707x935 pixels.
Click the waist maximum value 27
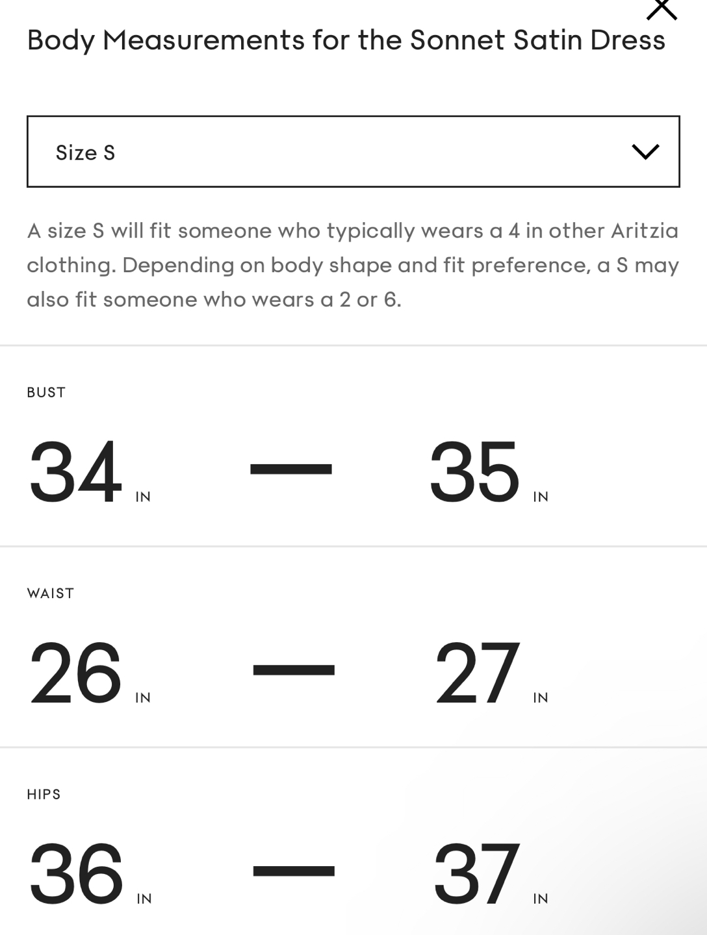477,673
